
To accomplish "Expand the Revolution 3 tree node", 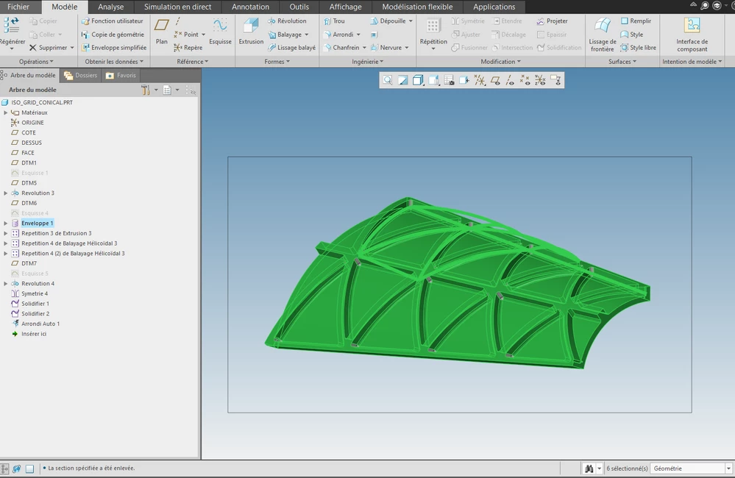I will coord(6,193).
